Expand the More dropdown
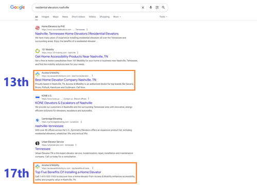The height and width of the screenshot is (185, 257). (x=117, y=17)
